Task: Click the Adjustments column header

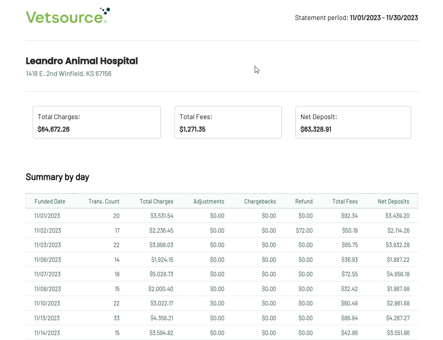Action: pyautogui.click(x=209, y=201)
